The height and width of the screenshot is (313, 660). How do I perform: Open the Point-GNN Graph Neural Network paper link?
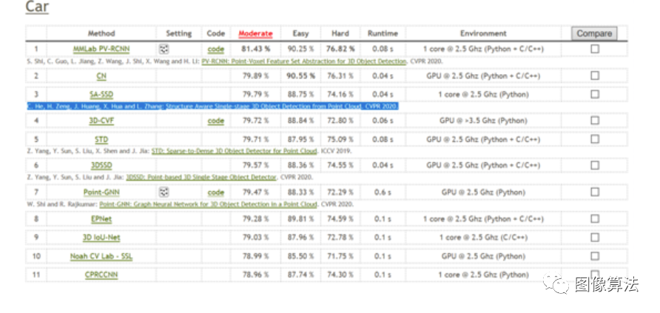point(208,204)
